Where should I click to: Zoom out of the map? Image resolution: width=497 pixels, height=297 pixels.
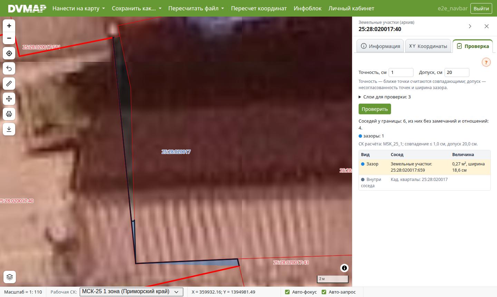point(9,38)
